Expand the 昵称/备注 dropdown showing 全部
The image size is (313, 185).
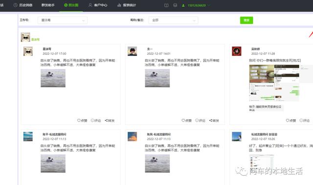tap(173, 20)
